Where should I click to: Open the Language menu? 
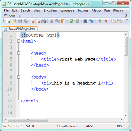tap(67, 11)
